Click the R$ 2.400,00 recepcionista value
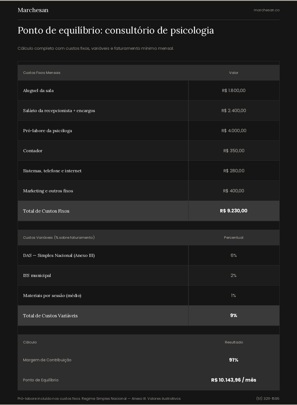Screen dimensions: 297x405 point(234,110)
